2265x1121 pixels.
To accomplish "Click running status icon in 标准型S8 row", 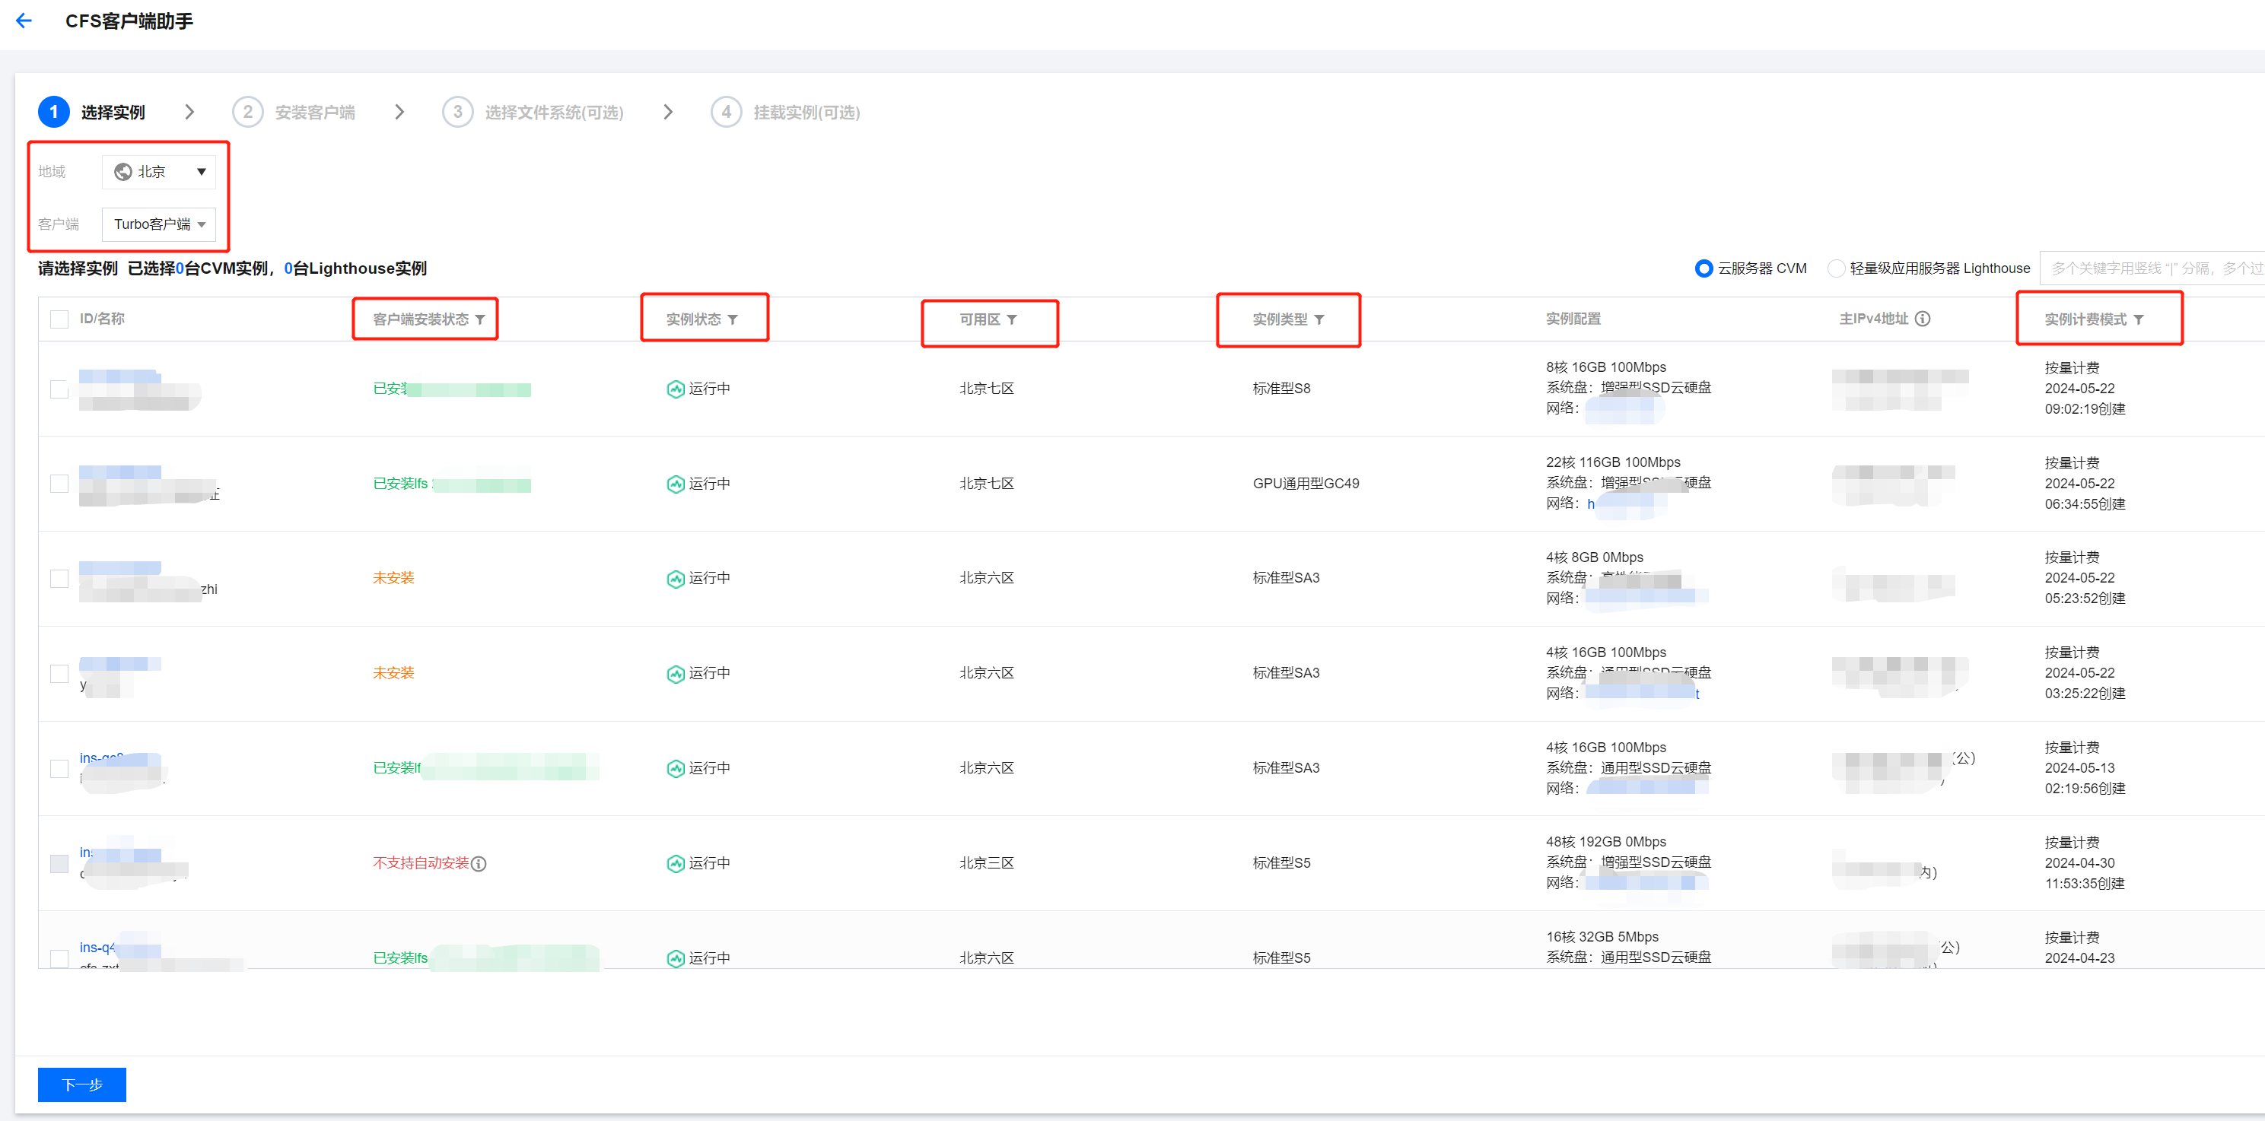I will (x=676, y=389).
